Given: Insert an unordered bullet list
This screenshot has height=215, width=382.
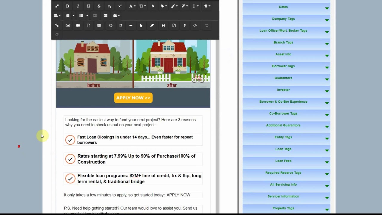Looking at the screenshot, I should click(x=81, y=16).
